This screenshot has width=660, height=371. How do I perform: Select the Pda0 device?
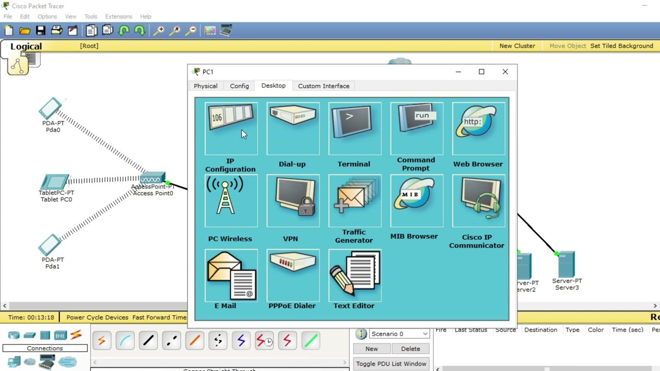click(x=51, y=108)
